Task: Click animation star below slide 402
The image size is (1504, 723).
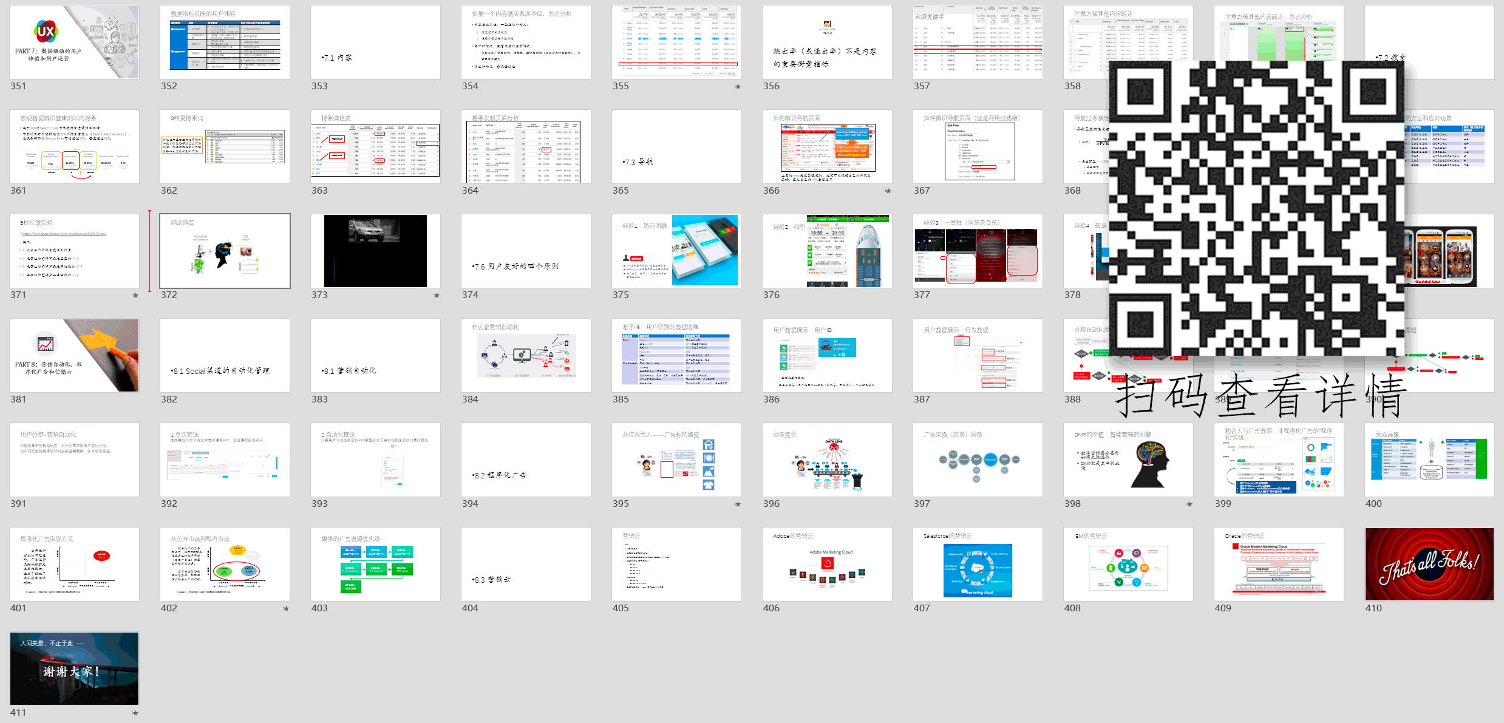Action: pos(286,609)
